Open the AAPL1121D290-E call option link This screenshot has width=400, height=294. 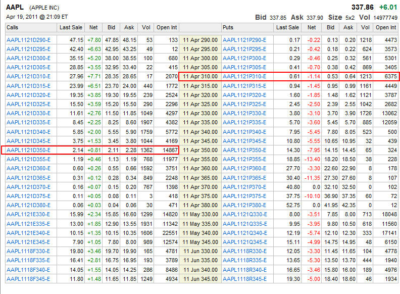(29, 40)
